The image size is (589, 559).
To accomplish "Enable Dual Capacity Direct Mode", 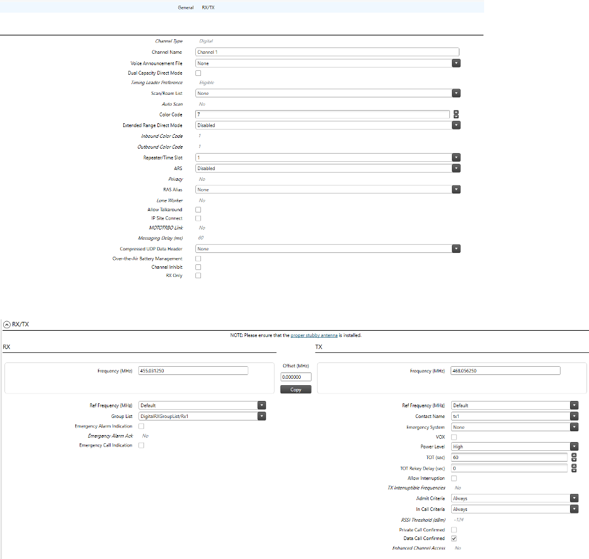I will click(x=198, y=73).
